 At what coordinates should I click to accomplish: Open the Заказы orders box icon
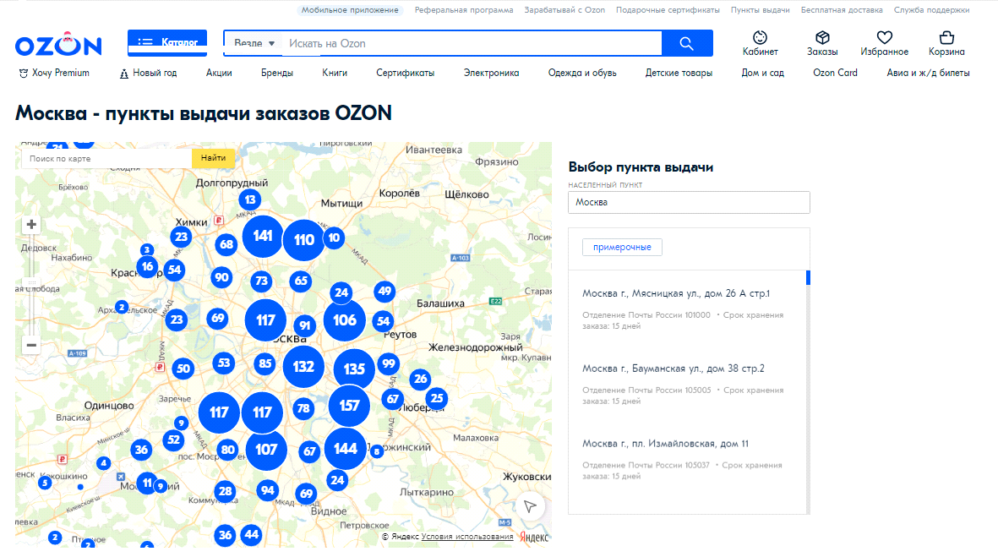(x=821, y=38)
